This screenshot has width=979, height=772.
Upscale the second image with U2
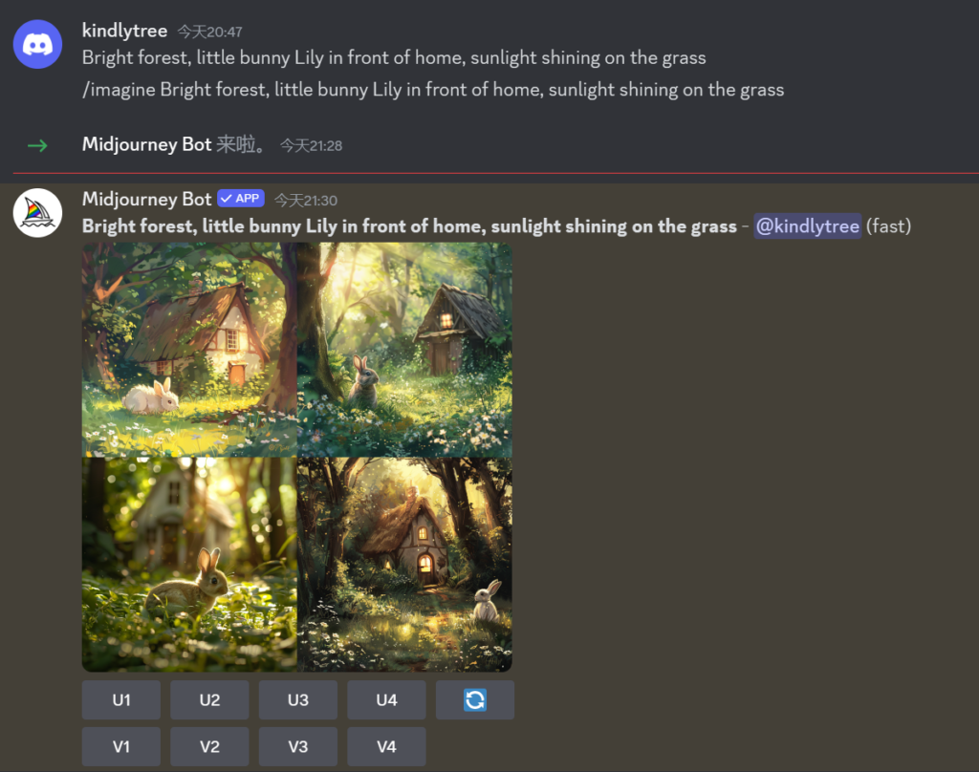(x=209, y=699)
